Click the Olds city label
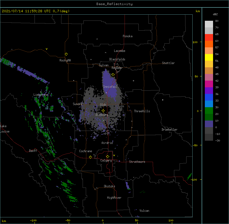The image size is (229, 224). coord(103,105)
